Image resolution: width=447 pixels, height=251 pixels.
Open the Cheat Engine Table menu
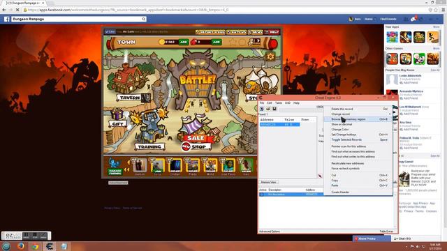pos(279,102)
